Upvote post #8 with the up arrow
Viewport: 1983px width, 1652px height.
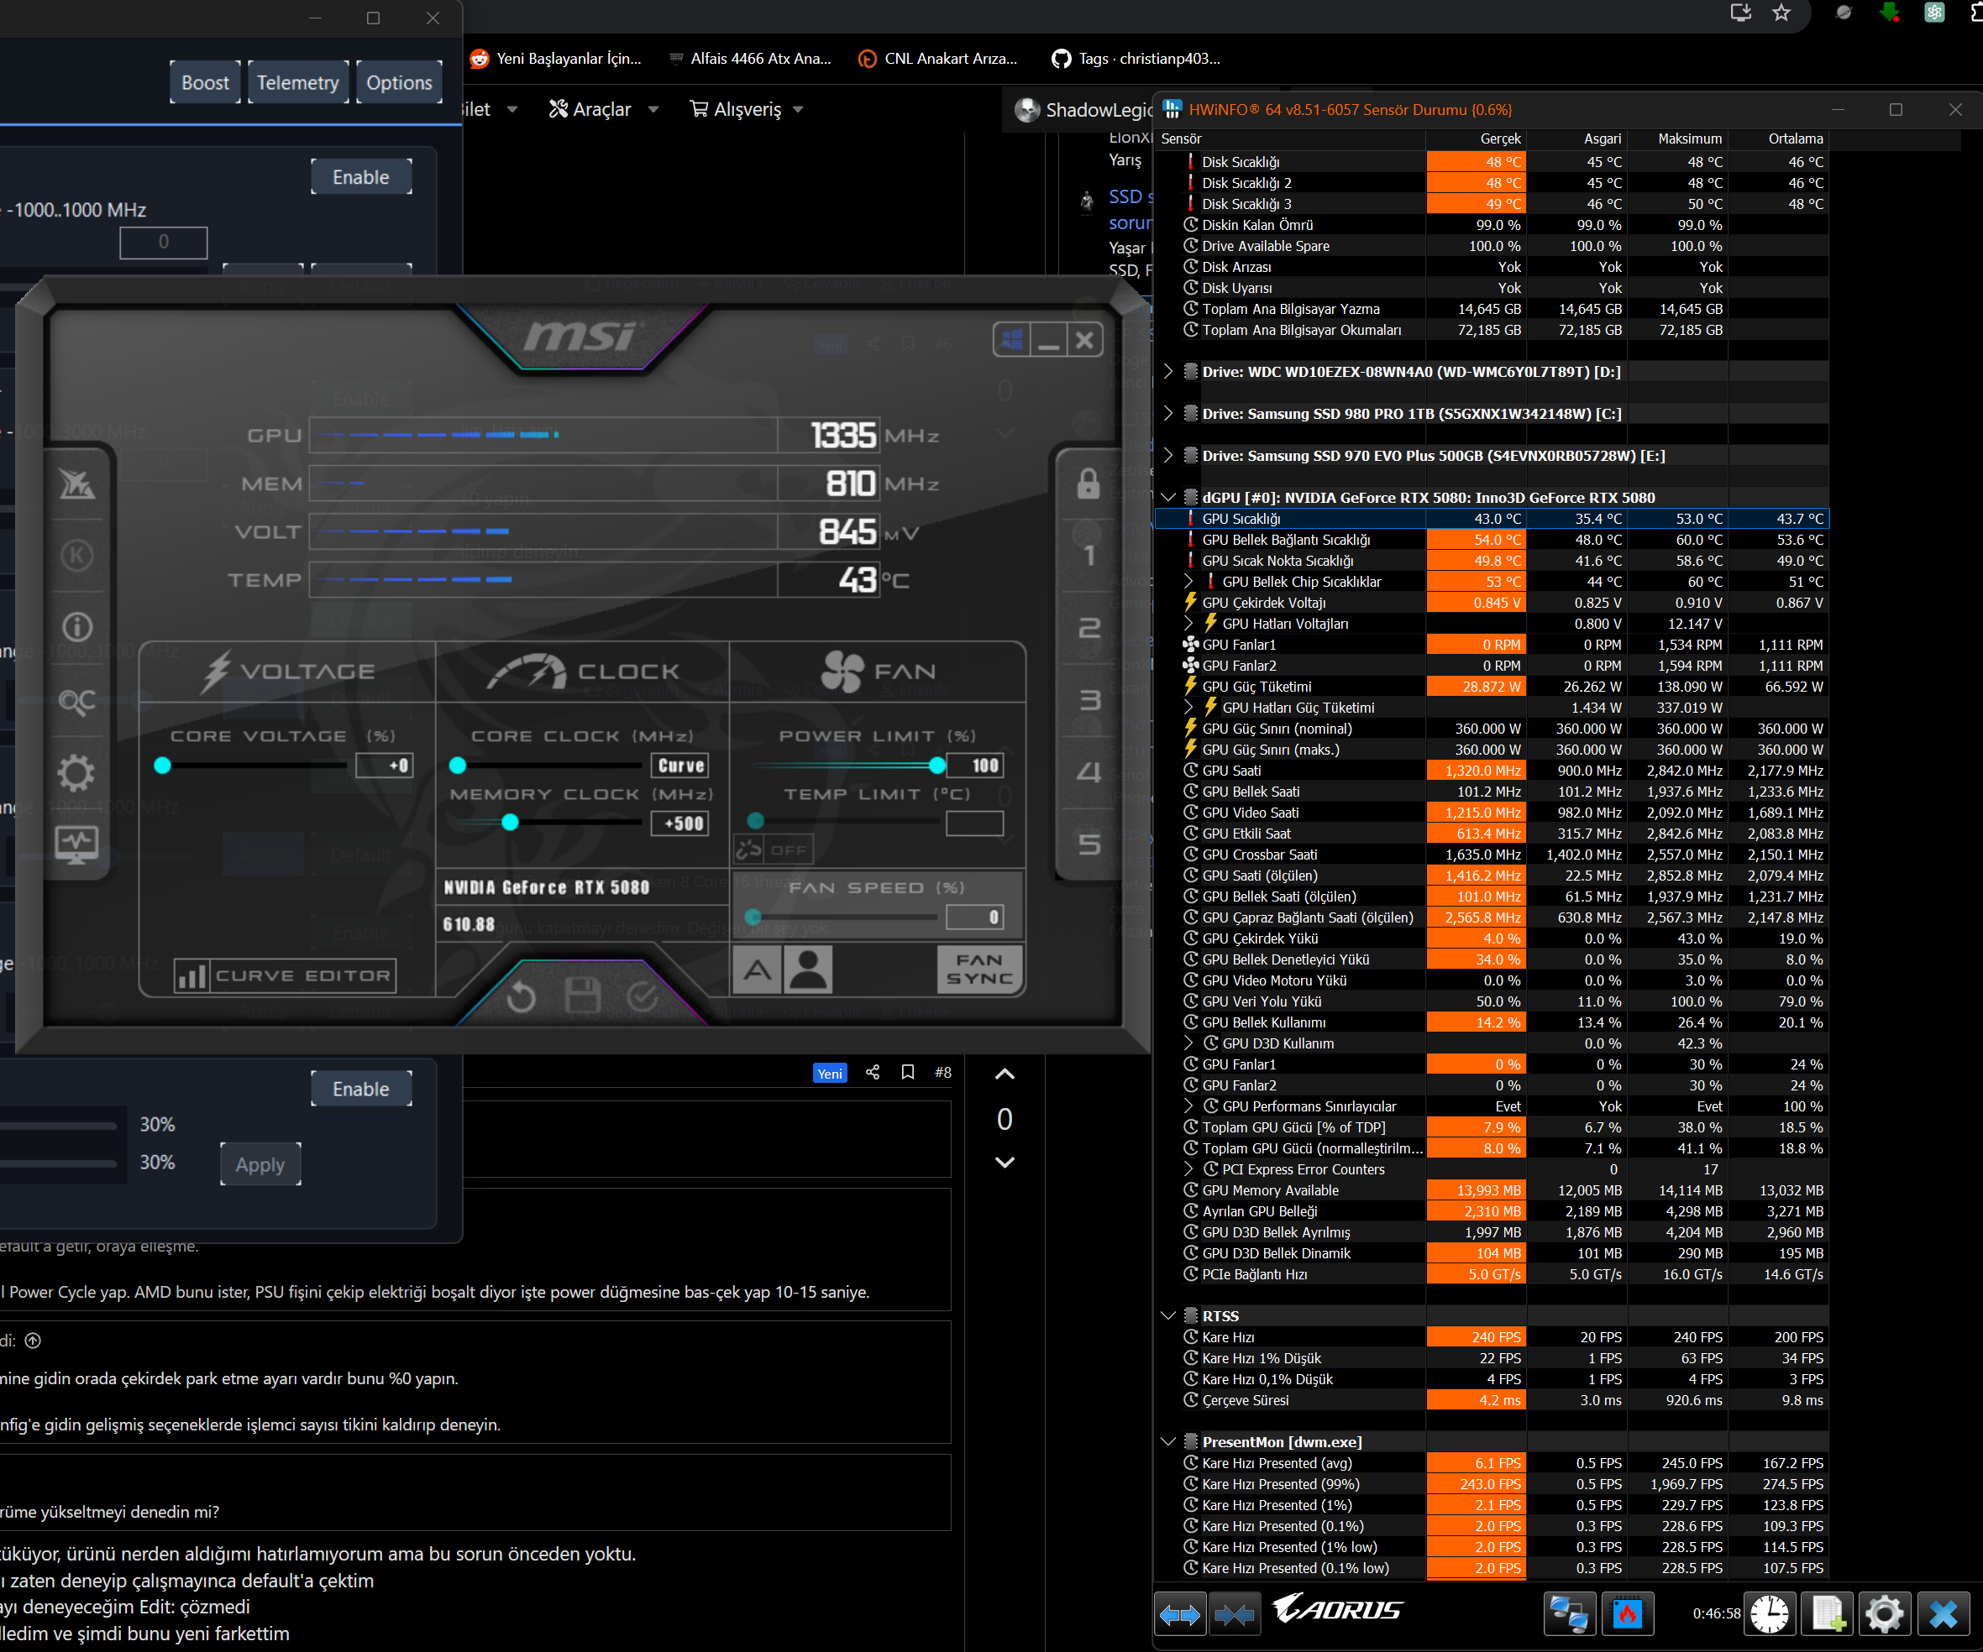pos(1005,1074)
